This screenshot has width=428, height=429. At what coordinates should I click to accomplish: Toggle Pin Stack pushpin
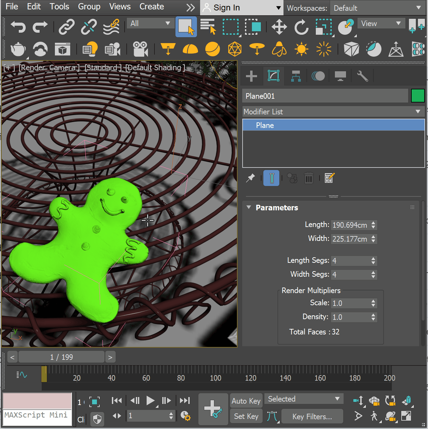coord(250,178)
